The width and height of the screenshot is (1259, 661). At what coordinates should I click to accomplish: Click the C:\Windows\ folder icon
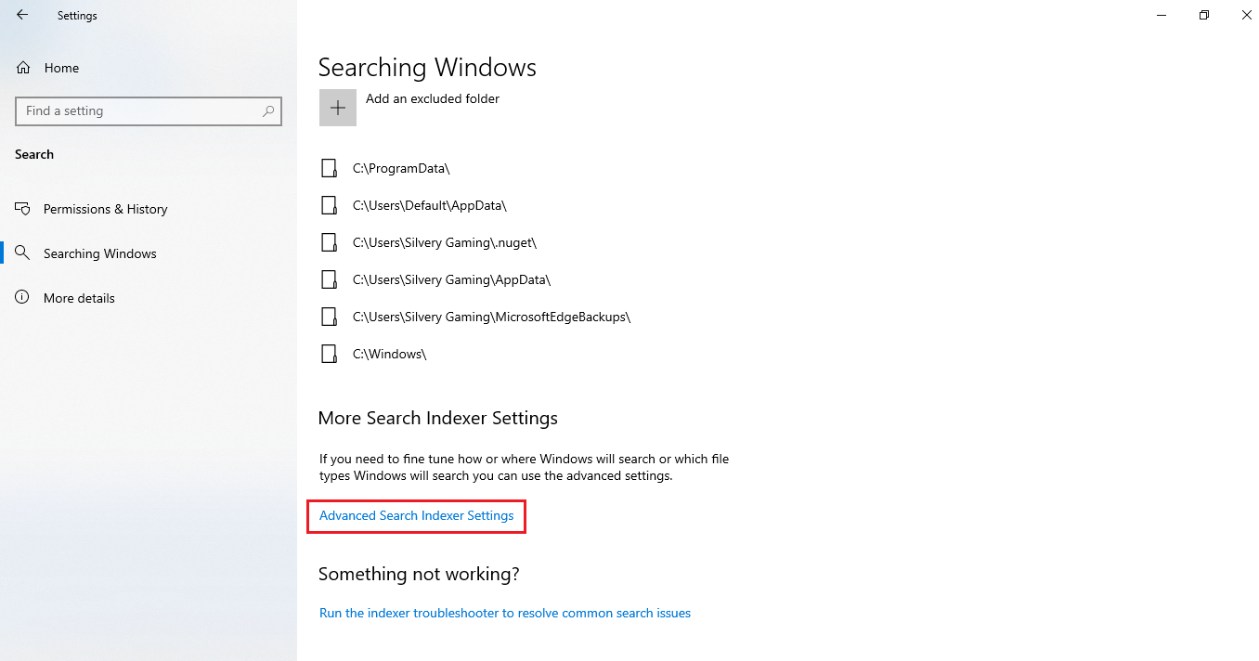329,354
